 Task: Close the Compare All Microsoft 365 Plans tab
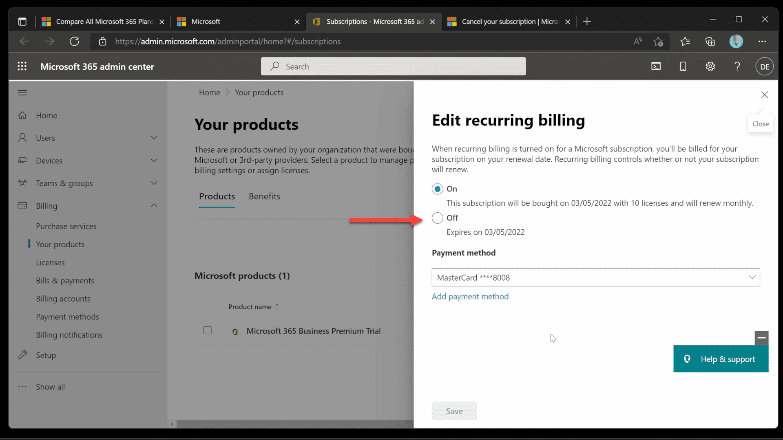click(161, 22)
